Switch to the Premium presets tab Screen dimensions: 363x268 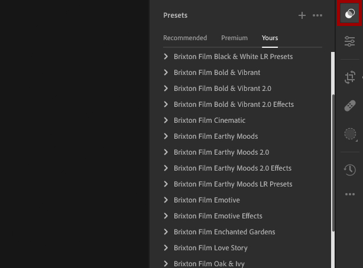[x=234, y=38]
